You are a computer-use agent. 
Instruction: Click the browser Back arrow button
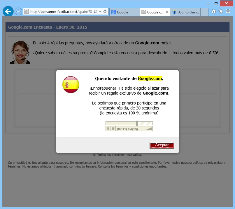[x=8, y=11]
